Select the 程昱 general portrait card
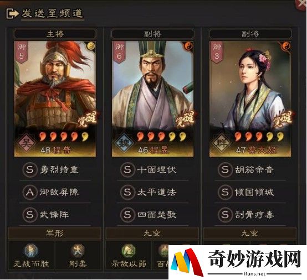This screenshot has height=280, width=307. click(x=152, y=98)
